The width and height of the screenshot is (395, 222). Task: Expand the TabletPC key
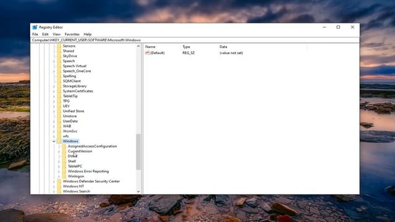click(x=59, y=166)
